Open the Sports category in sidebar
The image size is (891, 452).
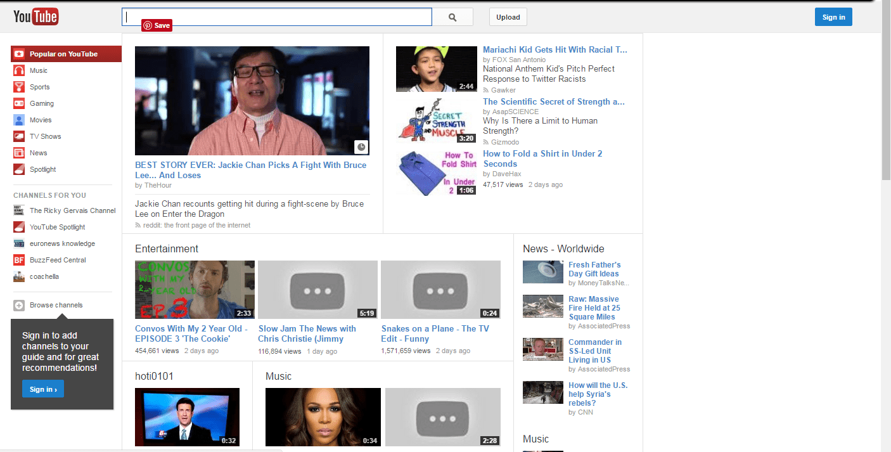(x=39, y=87)
